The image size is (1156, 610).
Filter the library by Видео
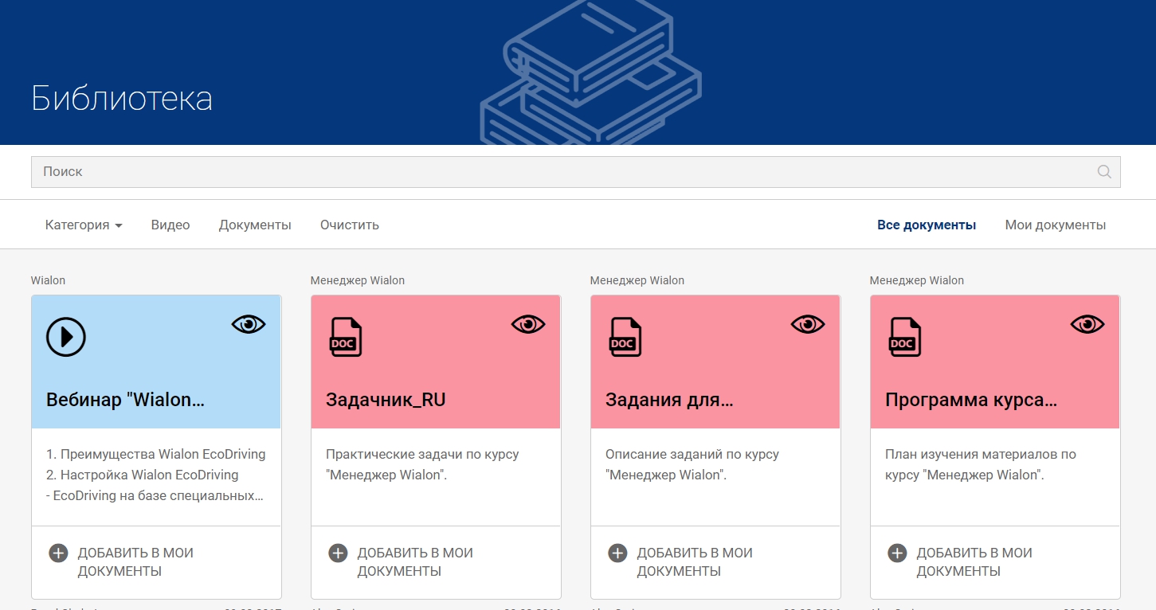pyautogui.click(x=170, y=224)
